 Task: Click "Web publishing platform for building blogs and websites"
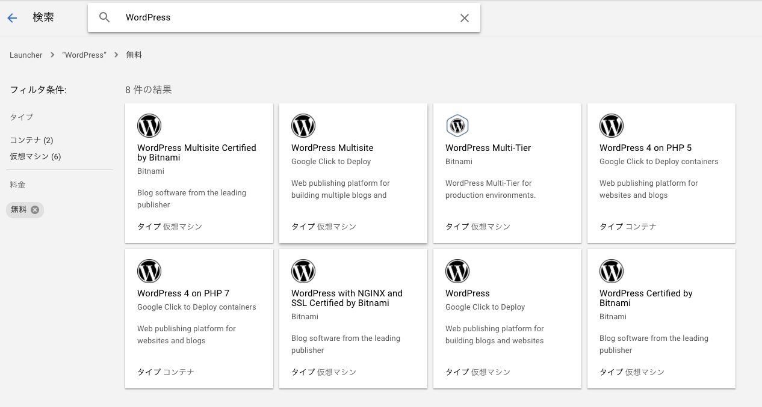coord(495,334)
